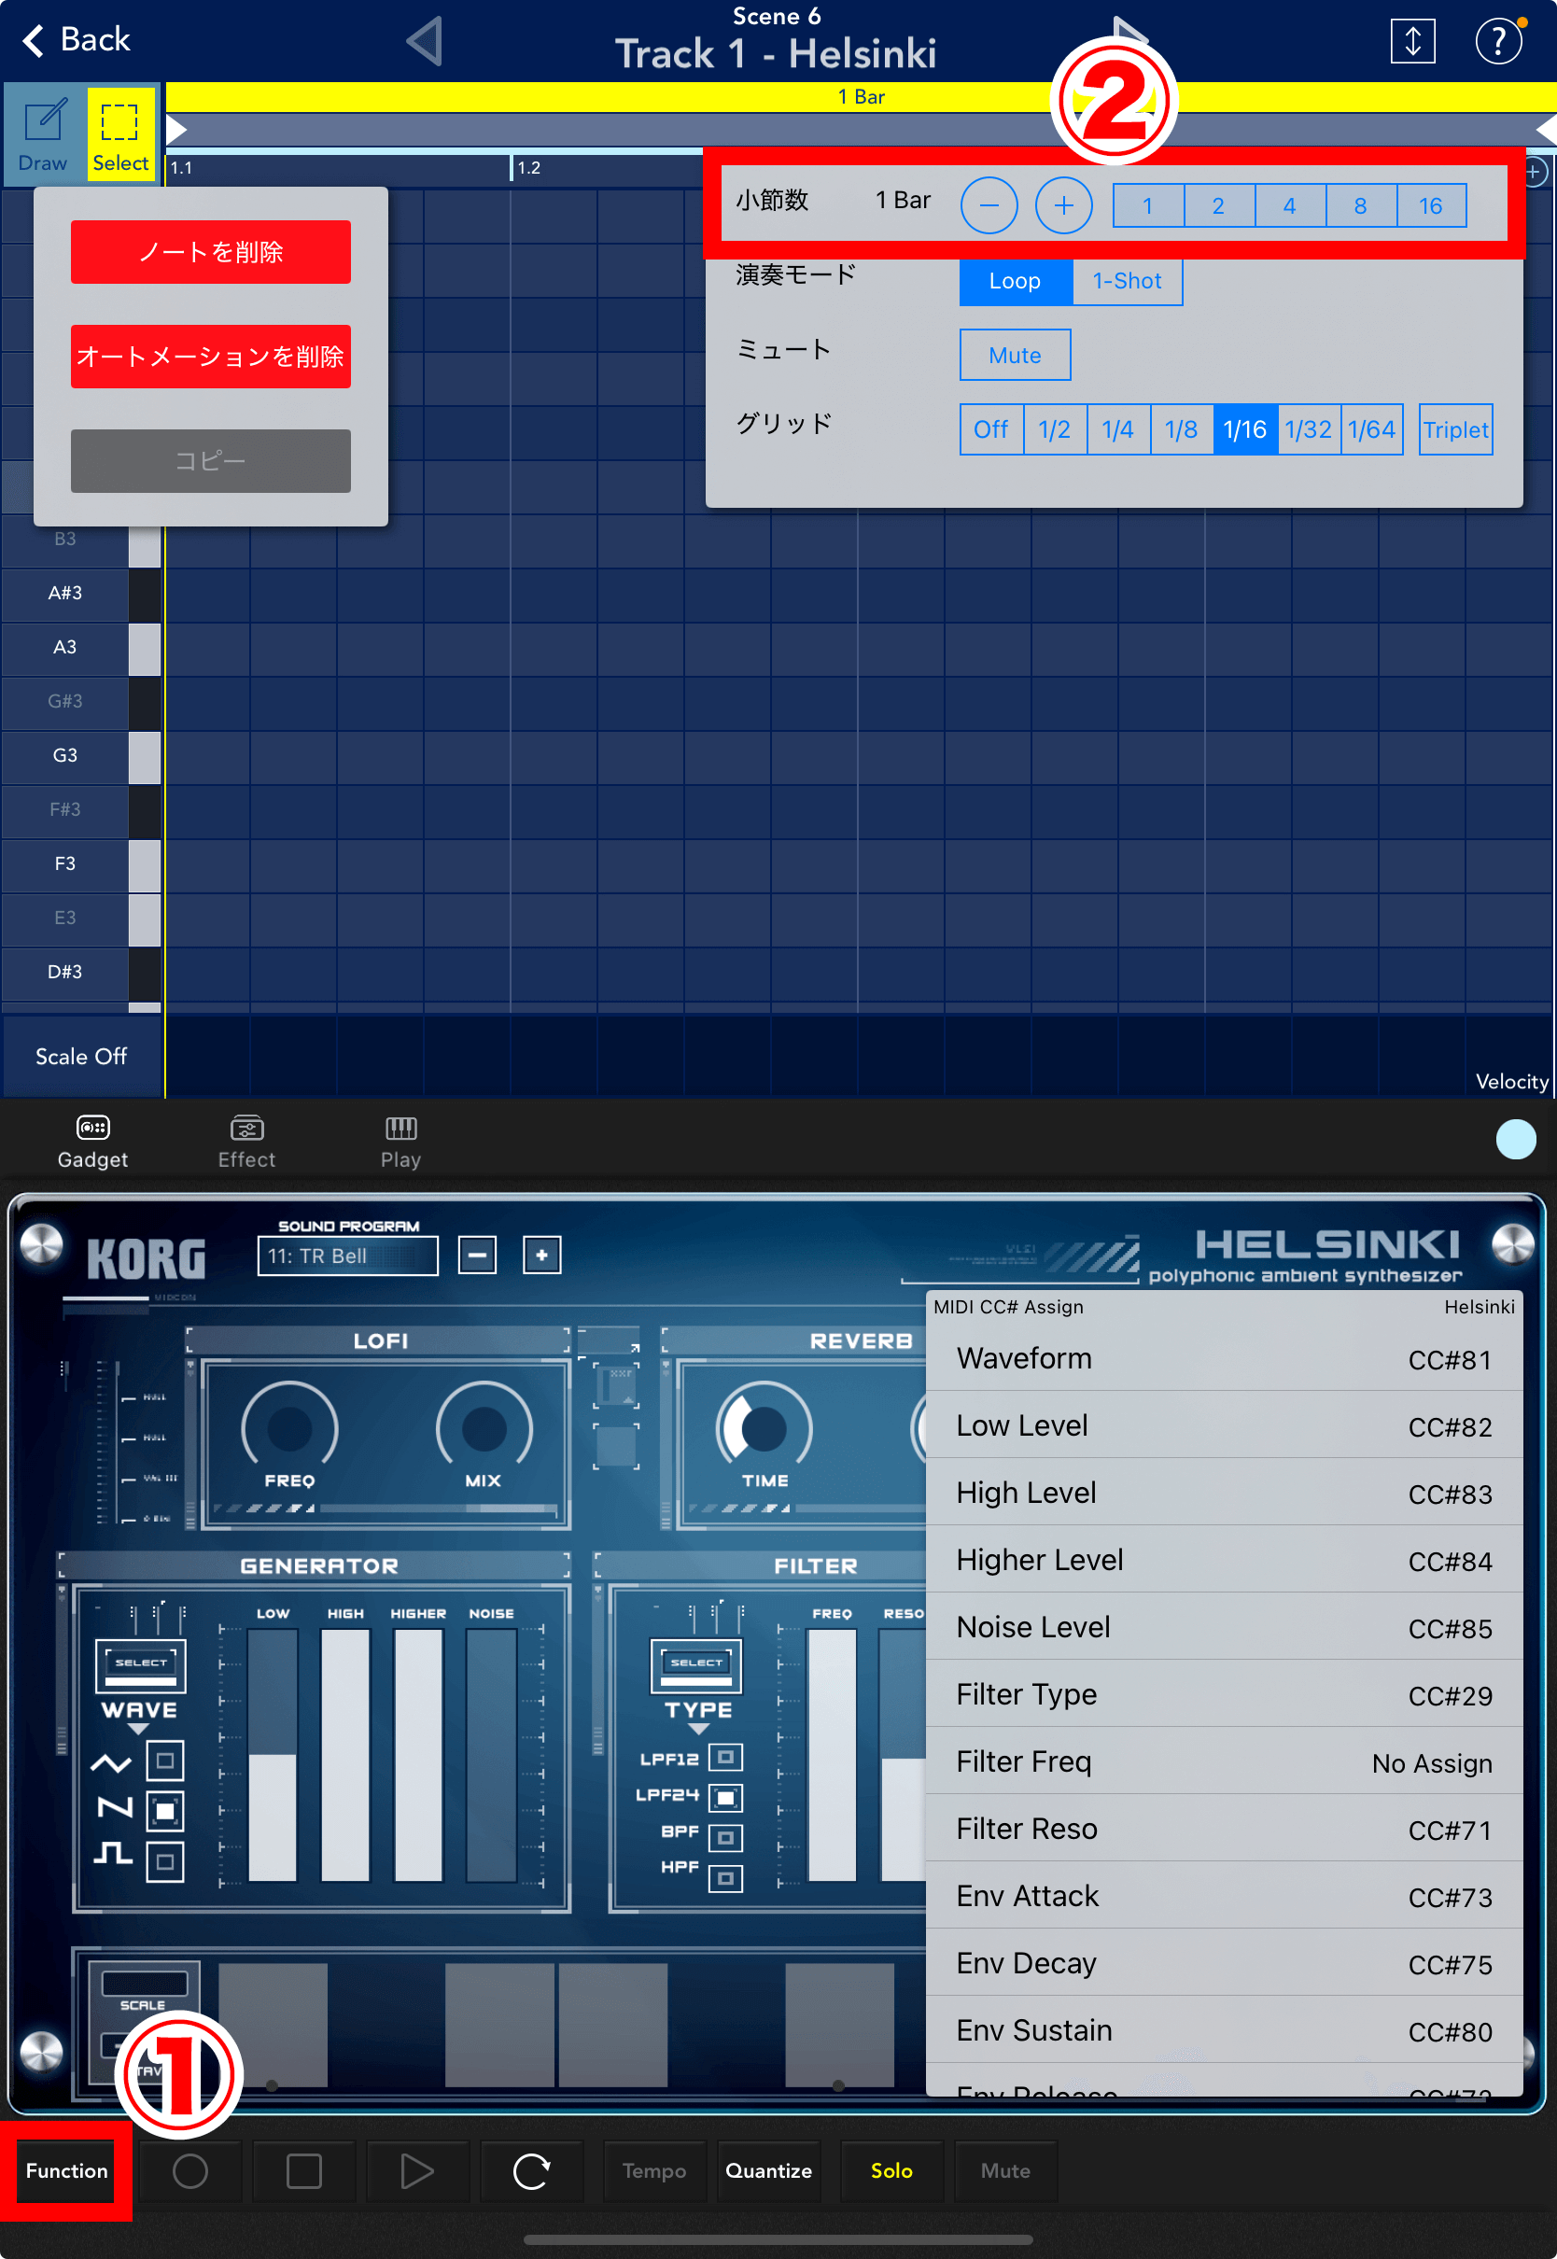Enable the HPF filter type

click(x=725, y=1878)
